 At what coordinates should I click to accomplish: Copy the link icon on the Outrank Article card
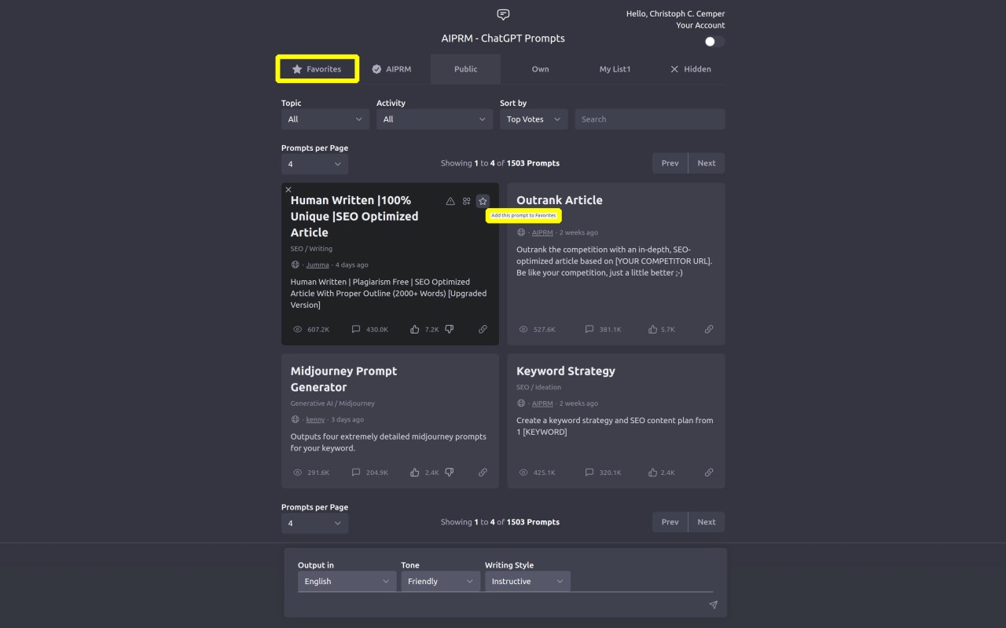pos(709,330)
